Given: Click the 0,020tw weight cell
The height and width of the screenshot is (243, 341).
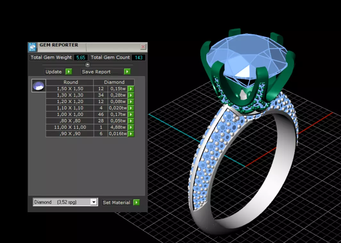Looking at the screenshot, I should (118, 108).
